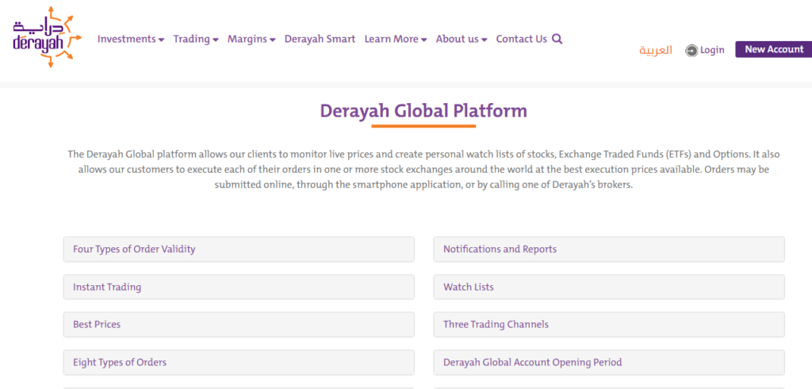
Task: Expand Eight Types of Orders section
Action: pyautogui.click(x=239, y=363)
